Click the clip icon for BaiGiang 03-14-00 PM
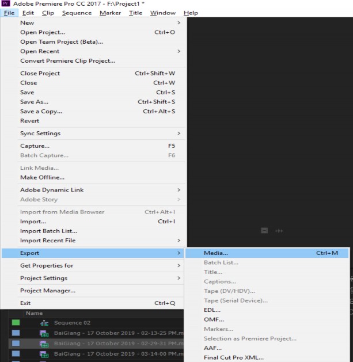 44,353
